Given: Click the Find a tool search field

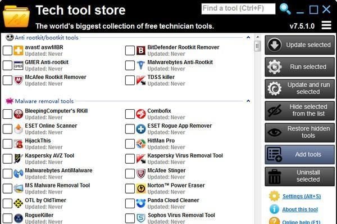Looking at the screenshot, I should [x=238, y=8].
